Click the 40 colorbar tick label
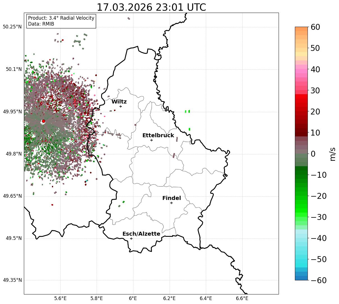The height and width of the screenshot is (304, 339). coord(315,69)
